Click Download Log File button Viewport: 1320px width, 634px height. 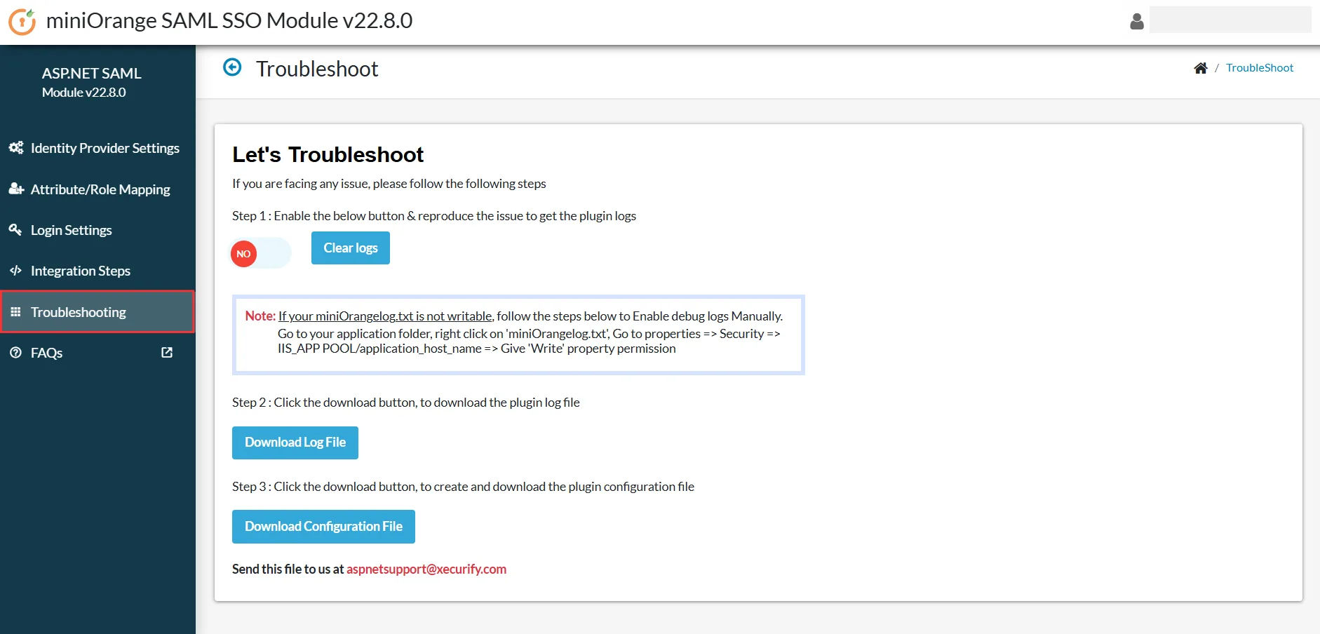[x=295, y=443]
